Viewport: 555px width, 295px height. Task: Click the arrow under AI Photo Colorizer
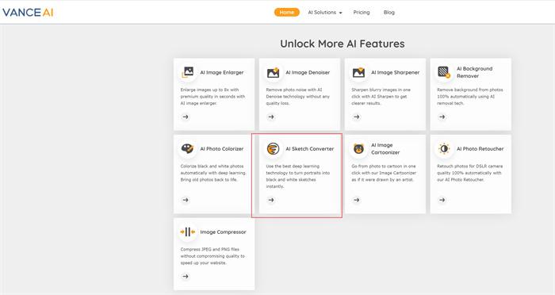point(186,200)
